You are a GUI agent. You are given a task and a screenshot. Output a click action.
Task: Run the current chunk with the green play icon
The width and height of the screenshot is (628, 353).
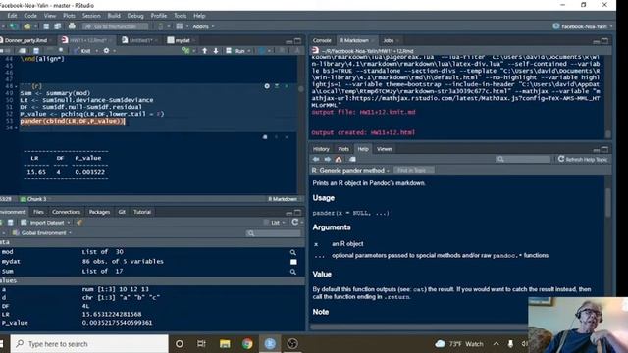click(287, 86)
